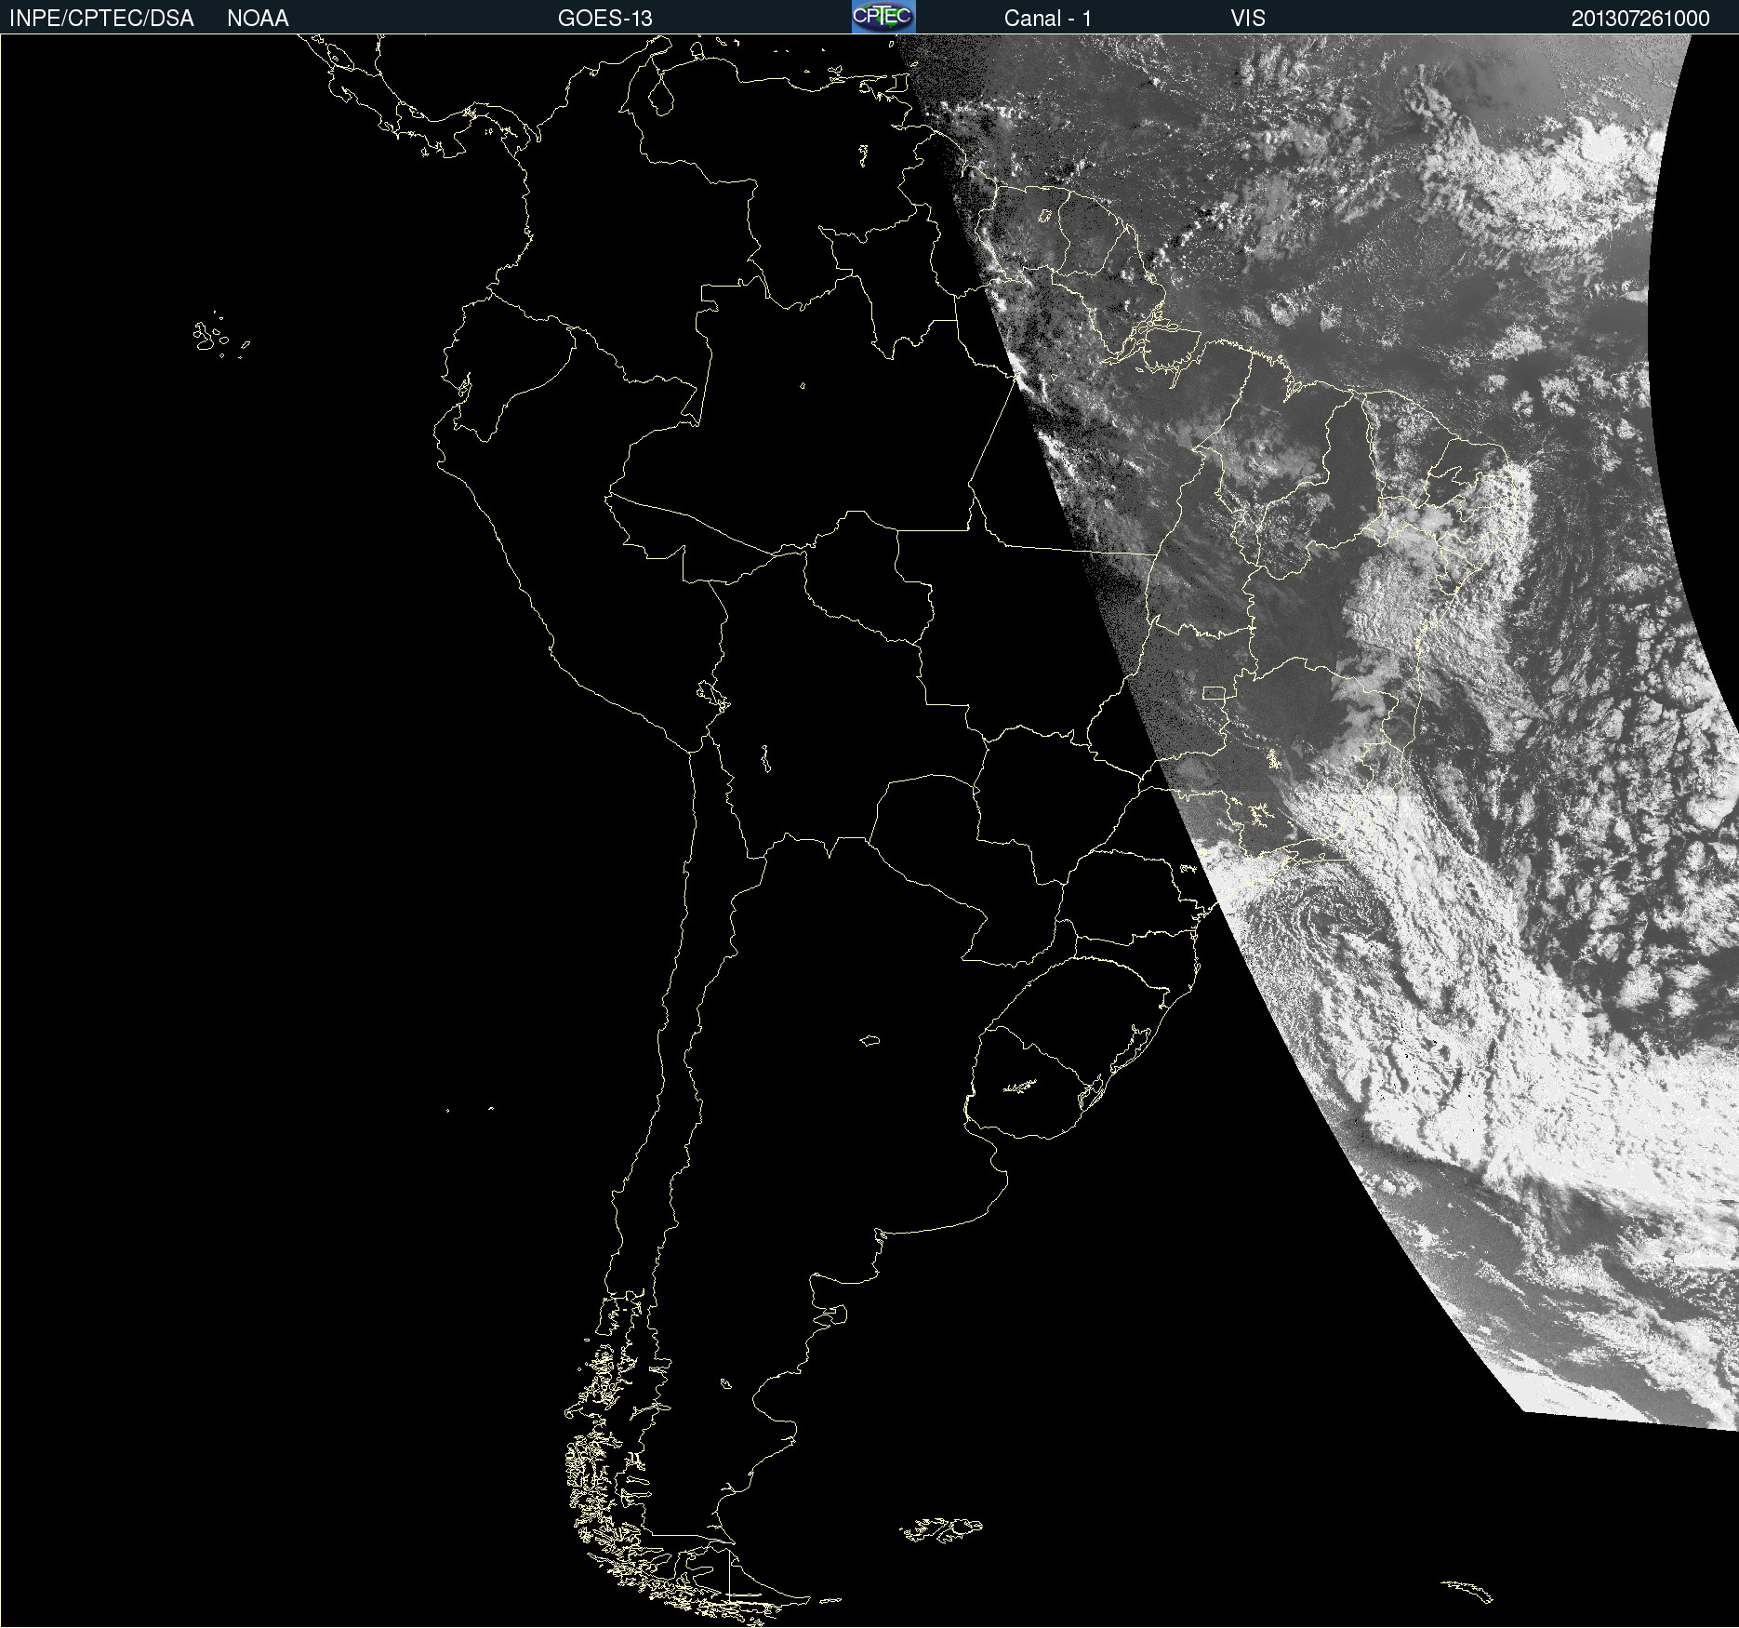The width and height of the screenshot is (1739, 1628).
Task: Click the INPE/CPTEC/DSA header label
Action: click(x=101, y=18)
